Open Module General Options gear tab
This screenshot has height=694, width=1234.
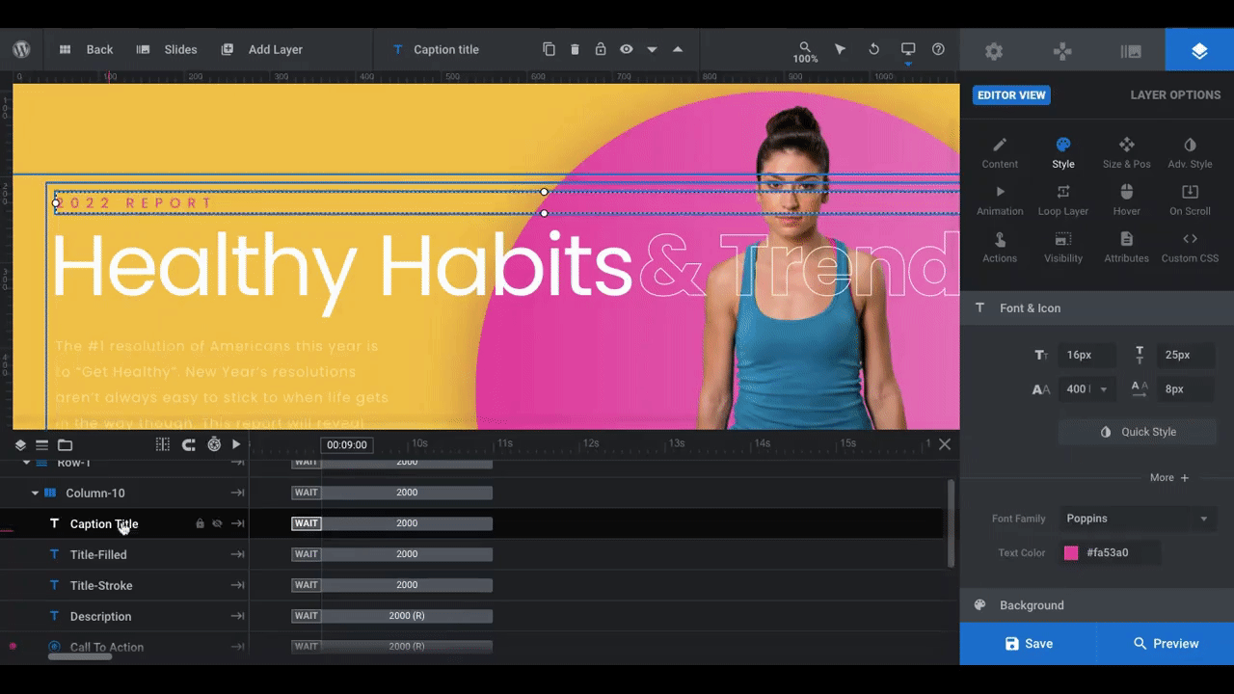click(x=994, y=51)
